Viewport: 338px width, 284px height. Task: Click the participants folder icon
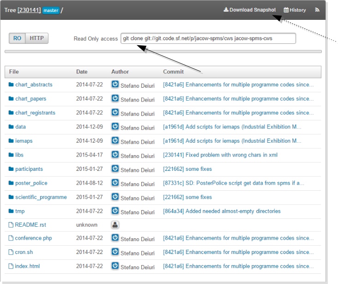(11, 169)
